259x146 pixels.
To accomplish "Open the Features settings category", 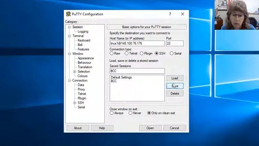I will (83, 49).
